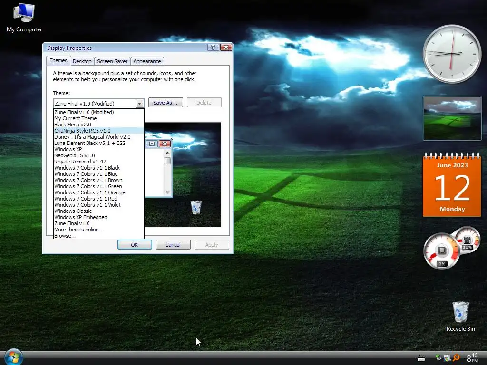This screenshot has width=487, height=365.
Task: Switch to the Themes tab
Action: tap(58, 60)
